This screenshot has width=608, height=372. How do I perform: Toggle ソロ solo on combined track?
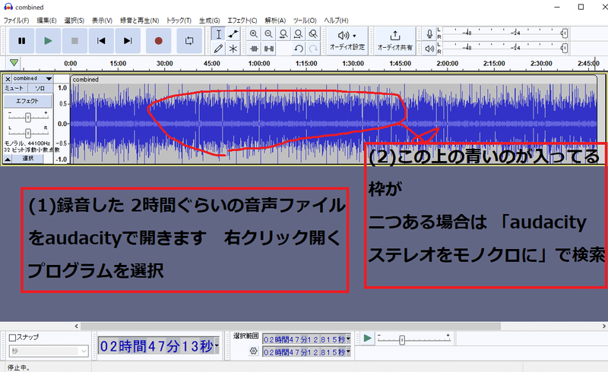(40, 88)
